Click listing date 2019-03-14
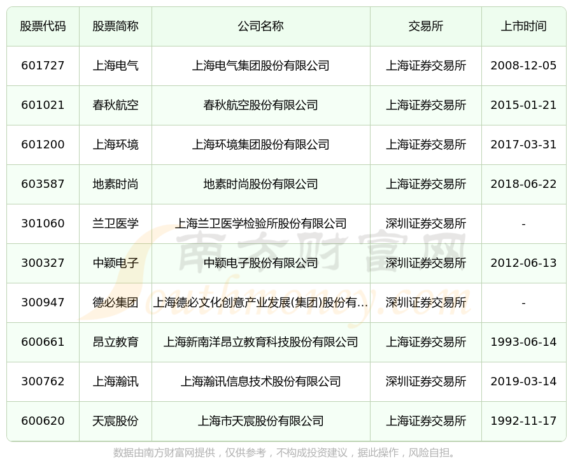The height and width of the screenshot is (470, 573). click(x=524, y=381)
